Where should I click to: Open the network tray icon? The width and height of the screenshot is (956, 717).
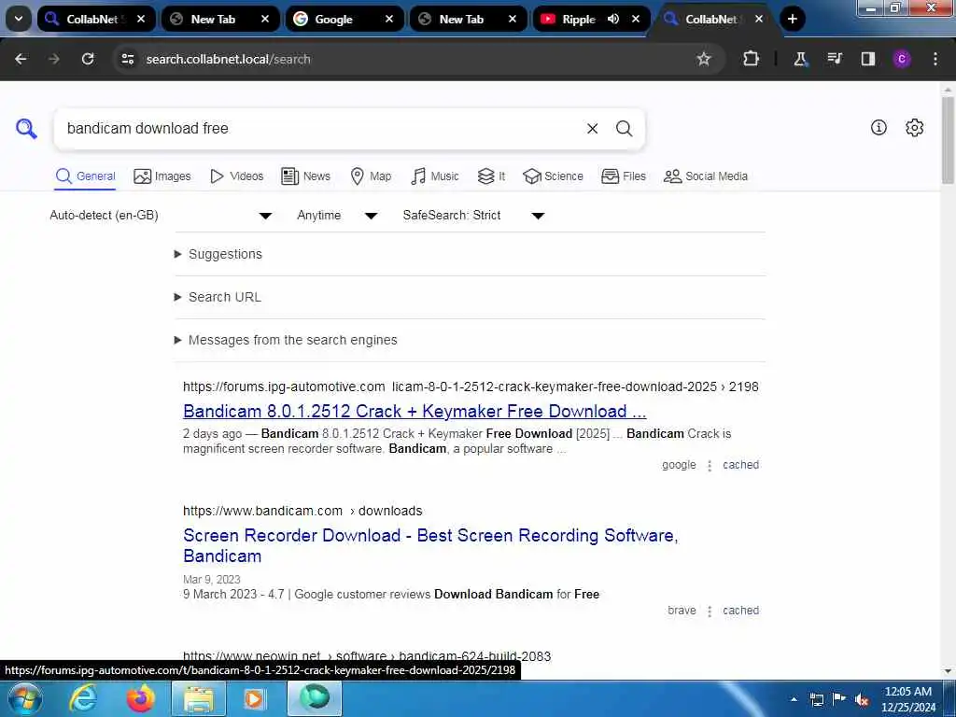(817, 700)
